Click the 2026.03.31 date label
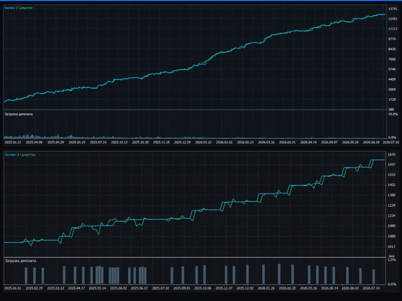Viewport: 402px width, 301px height. [x=287, y=142]
